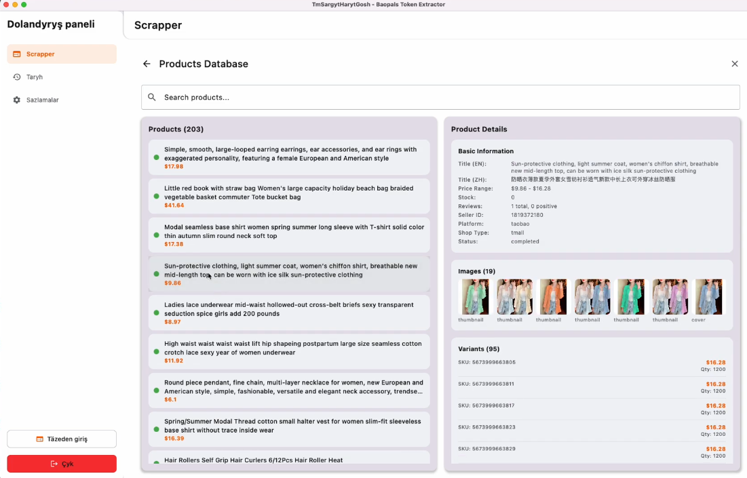The height and width of the screenshot is (478, 747).
Task: Select variant SKU 5673999663817
Action: (592, 409)
